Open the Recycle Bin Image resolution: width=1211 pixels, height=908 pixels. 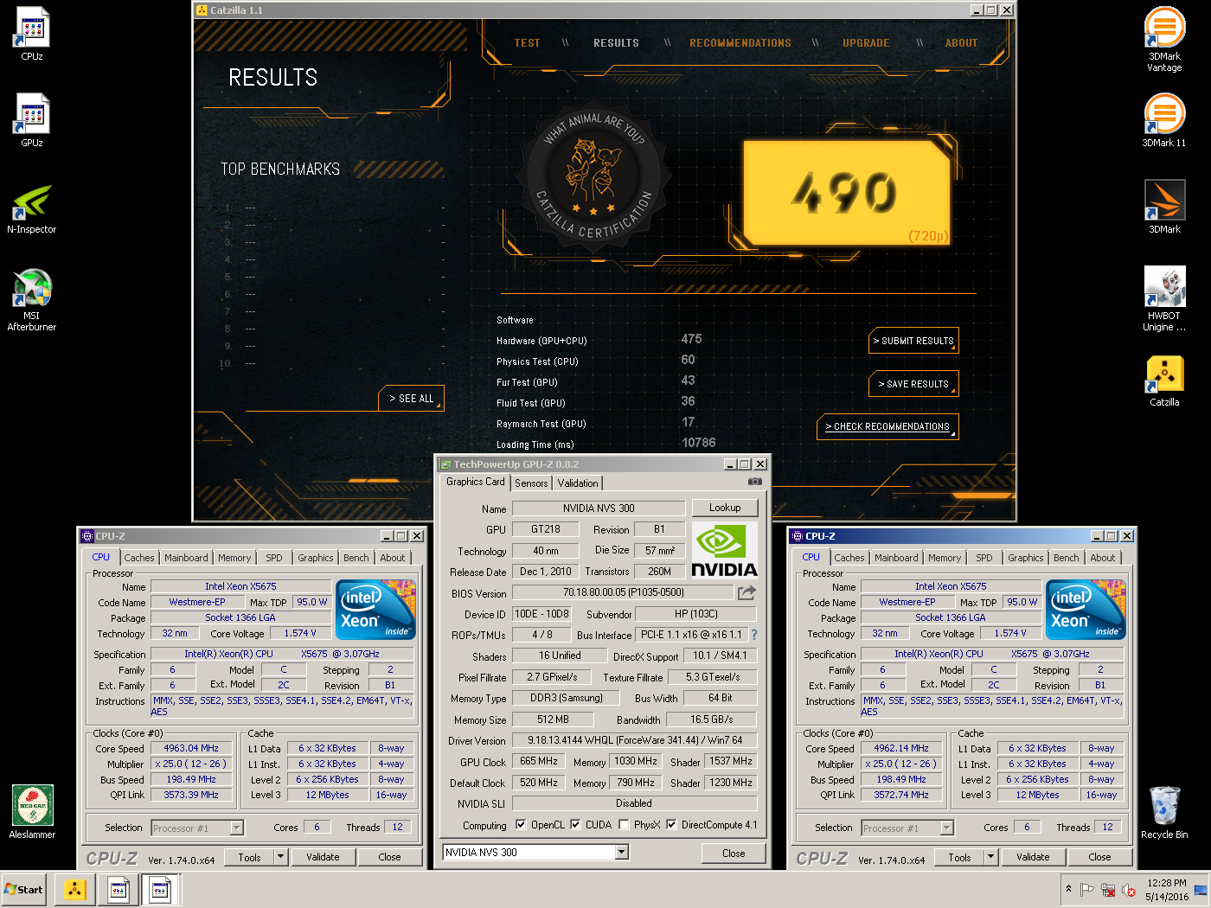click(1164, 812)
